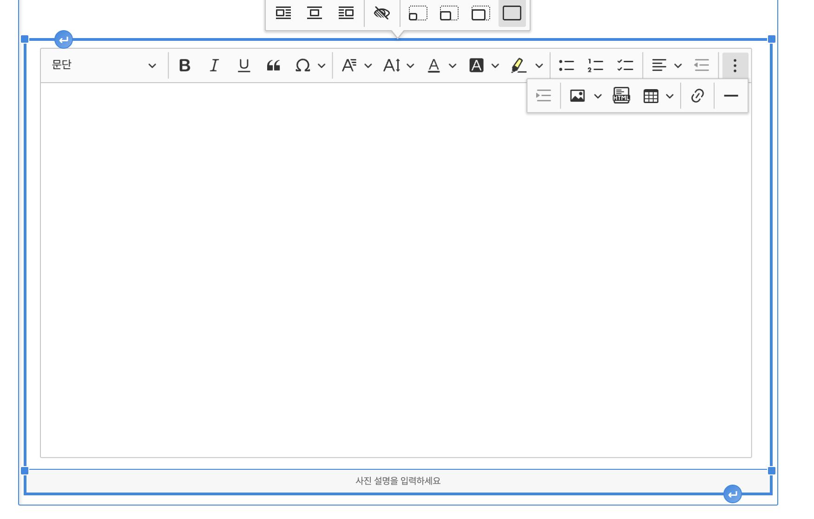Screen dimensions: 814x519
Task: Toggle bold text formatting
Action: 184,65
